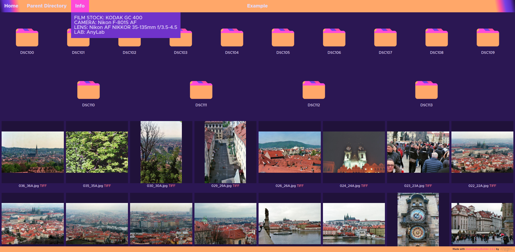Viewport: 515px width, 252px height.
Task: Download TIFF version of 024_24A.jpg
Action: 364,186
